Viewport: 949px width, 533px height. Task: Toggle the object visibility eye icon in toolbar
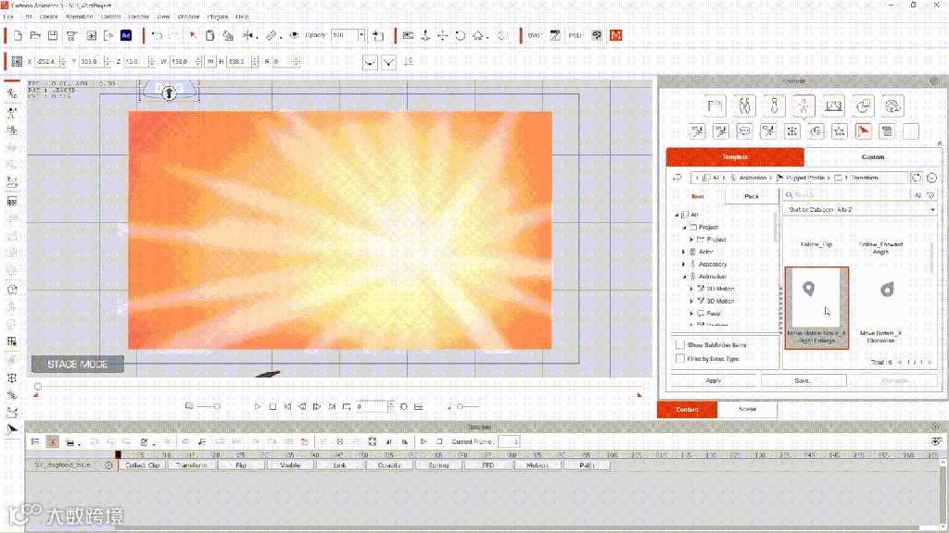pos(294,35)
